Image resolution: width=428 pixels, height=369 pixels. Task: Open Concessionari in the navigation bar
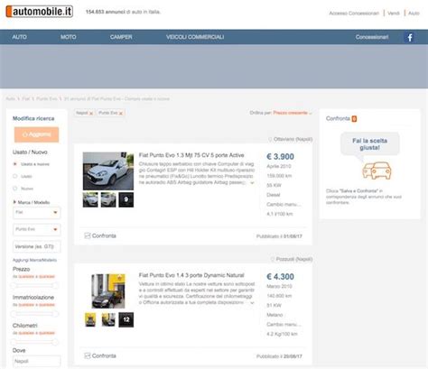coord(372,37)
